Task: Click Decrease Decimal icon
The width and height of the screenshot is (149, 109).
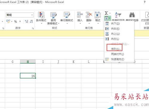Action: click(x=31, y=21)
